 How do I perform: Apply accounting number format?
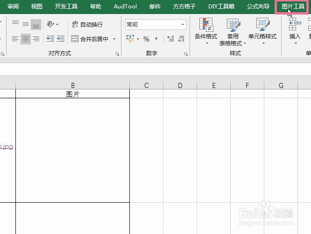[130, 39]
